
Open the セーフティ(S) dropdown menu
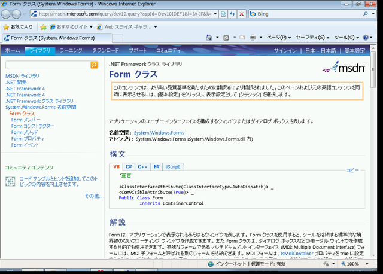[x=313, y=38]
